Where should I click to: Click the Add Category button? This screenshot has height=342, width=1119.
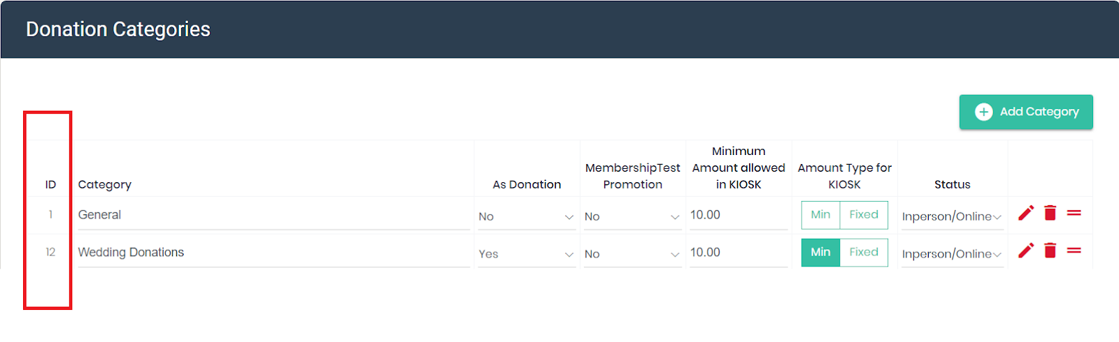pos(1026,112)
